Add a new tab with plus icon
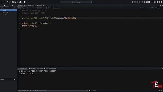 tap(162, 5)
